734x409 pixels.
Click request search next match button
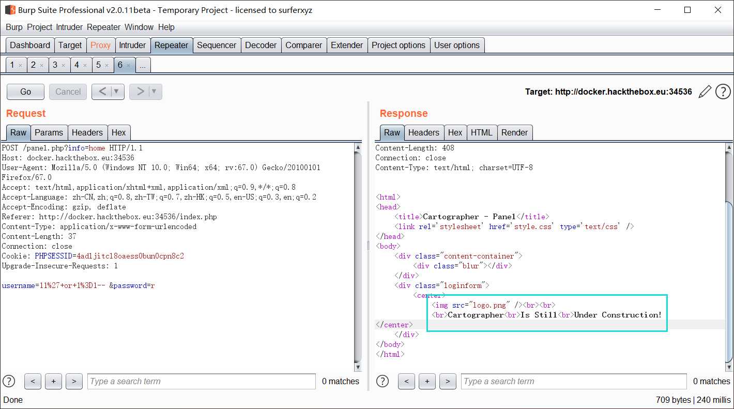coord(74,381)
